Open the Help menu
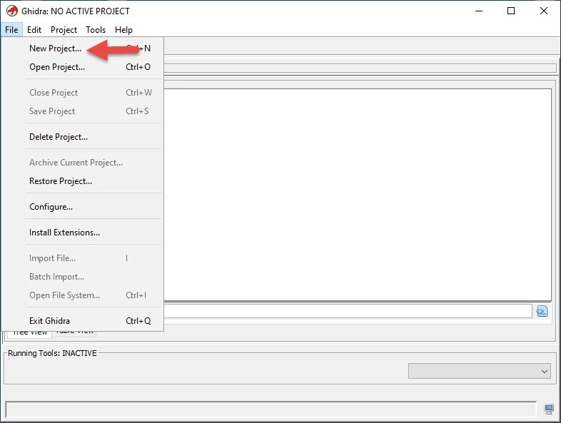 [x=123, y=30]
